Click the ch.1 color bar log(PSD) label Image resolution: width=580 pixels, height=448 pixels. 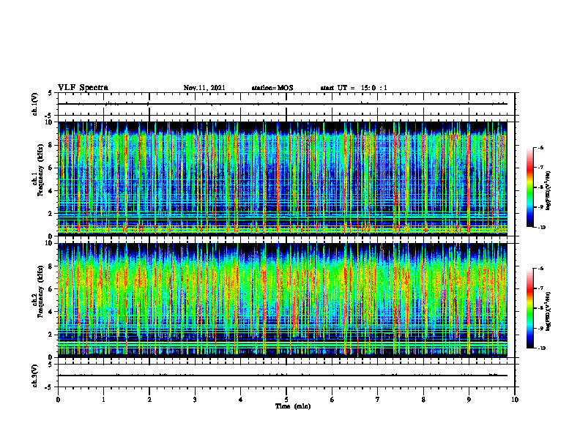549,190
